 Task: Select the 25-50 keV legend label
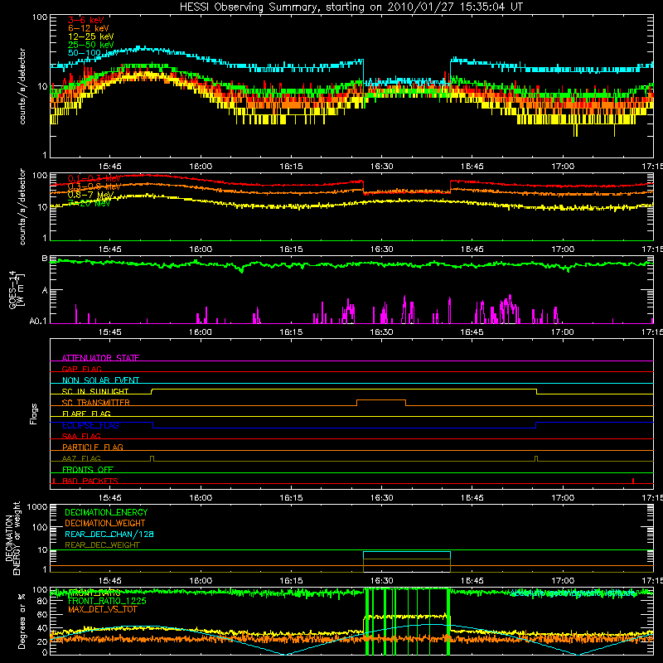click(91, 45)
